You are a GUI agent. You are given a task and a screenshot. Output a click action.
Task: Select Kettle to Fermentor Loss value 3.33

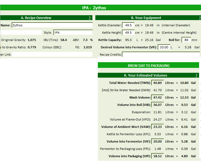[158, 134]
